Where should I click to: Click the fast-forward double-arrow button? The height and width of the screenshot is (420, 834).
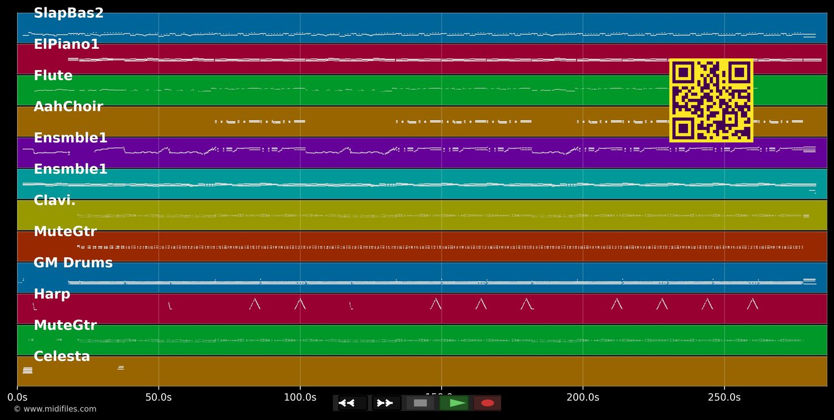386,403
